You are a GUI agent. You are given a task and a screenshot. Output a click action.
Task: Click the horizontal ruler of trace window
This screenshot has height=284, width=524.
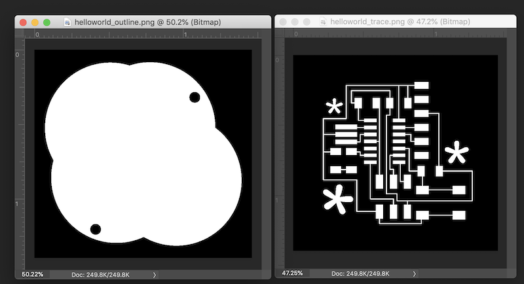click(396, 33)
